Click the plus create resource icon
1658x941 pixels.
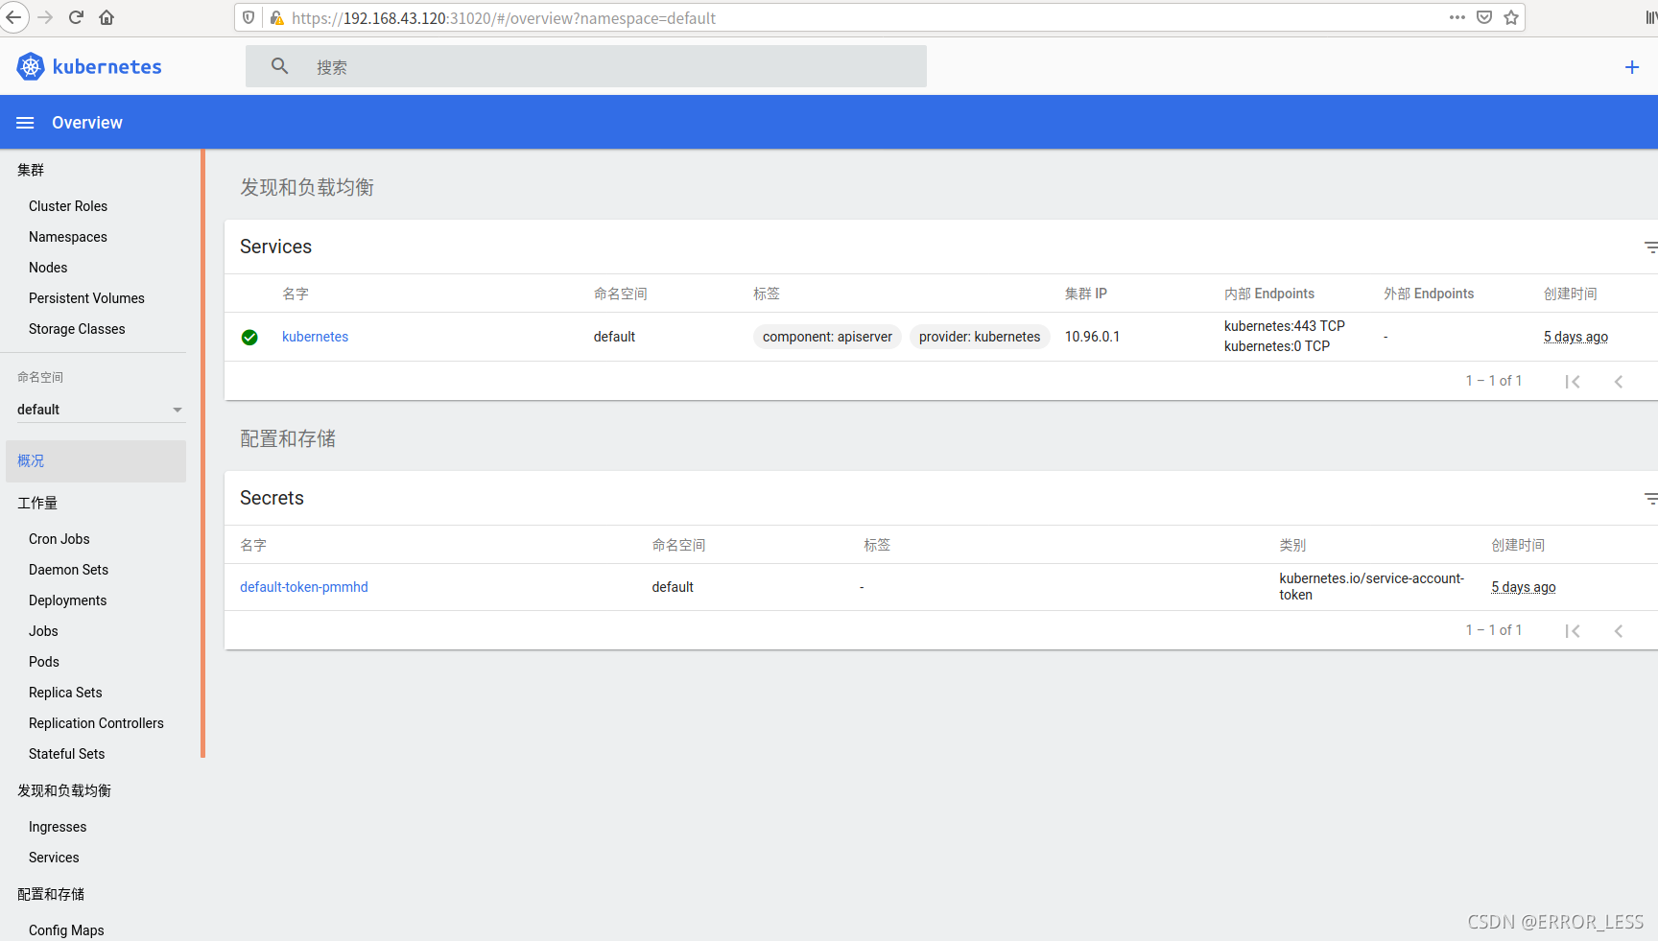click(1632, 67)
